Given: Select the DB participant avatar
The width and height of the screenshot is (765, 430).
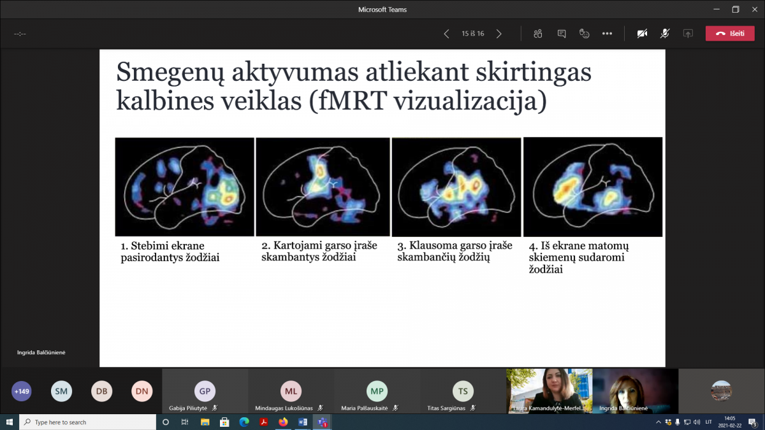Looking at the screenshot, I should tap(101, 391).
